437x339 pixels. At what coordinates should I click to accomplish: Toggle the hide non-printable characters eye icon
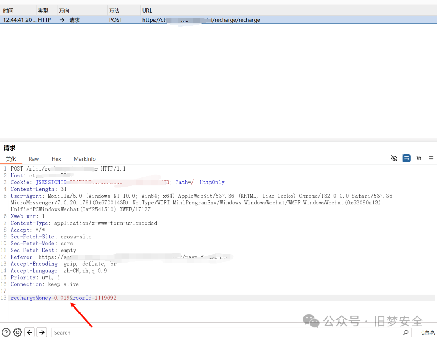[x=394, y=158]
